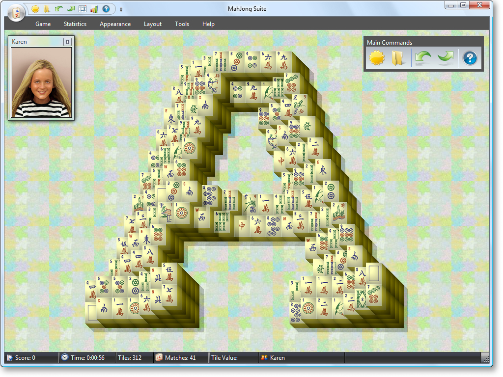The height and width of the screenshot is (377, 503).
Task: Click the window resize grip in status bar corner
Action: coord(486,358)
